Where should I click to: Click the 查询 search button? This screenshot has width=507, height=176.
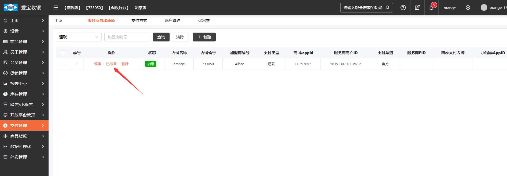click(x=161, y=37)
